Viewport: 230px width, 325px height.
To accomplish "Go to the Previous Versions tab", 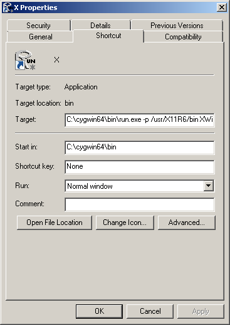I will (177, 26).
